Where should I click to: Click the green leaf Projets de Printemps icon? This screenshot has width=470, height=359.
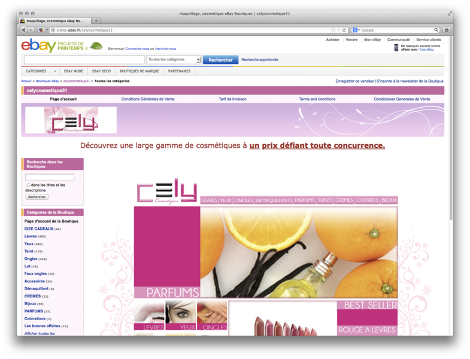click(x=96, y=46)
